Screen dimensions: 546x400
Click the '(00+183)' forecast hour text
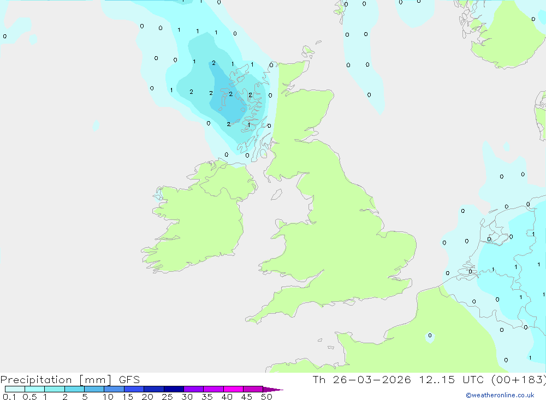(x=518, y=380)
